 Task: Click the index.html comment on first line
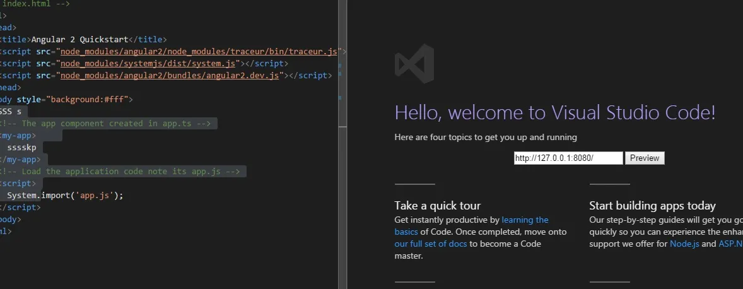(34, 4)
